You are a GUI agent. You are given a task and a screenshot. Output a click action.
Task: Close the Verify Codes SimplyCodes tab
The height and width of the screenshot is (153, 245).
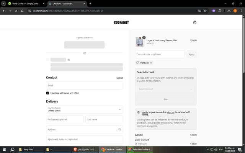44,3
